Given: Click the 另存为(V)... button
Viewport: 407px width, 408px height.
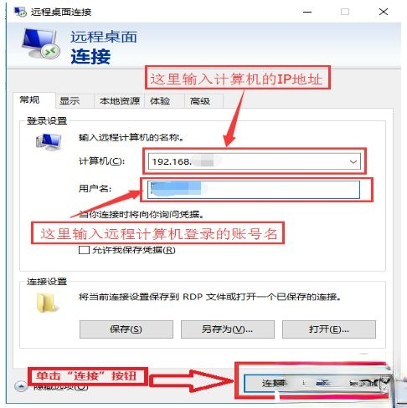Looking at the screenshot, I should tap(228, 329).
